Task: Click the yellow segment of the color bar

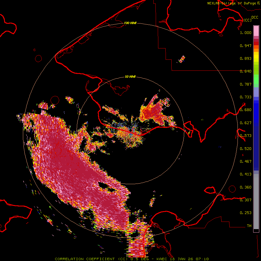Action: click(x=256, y=58)
